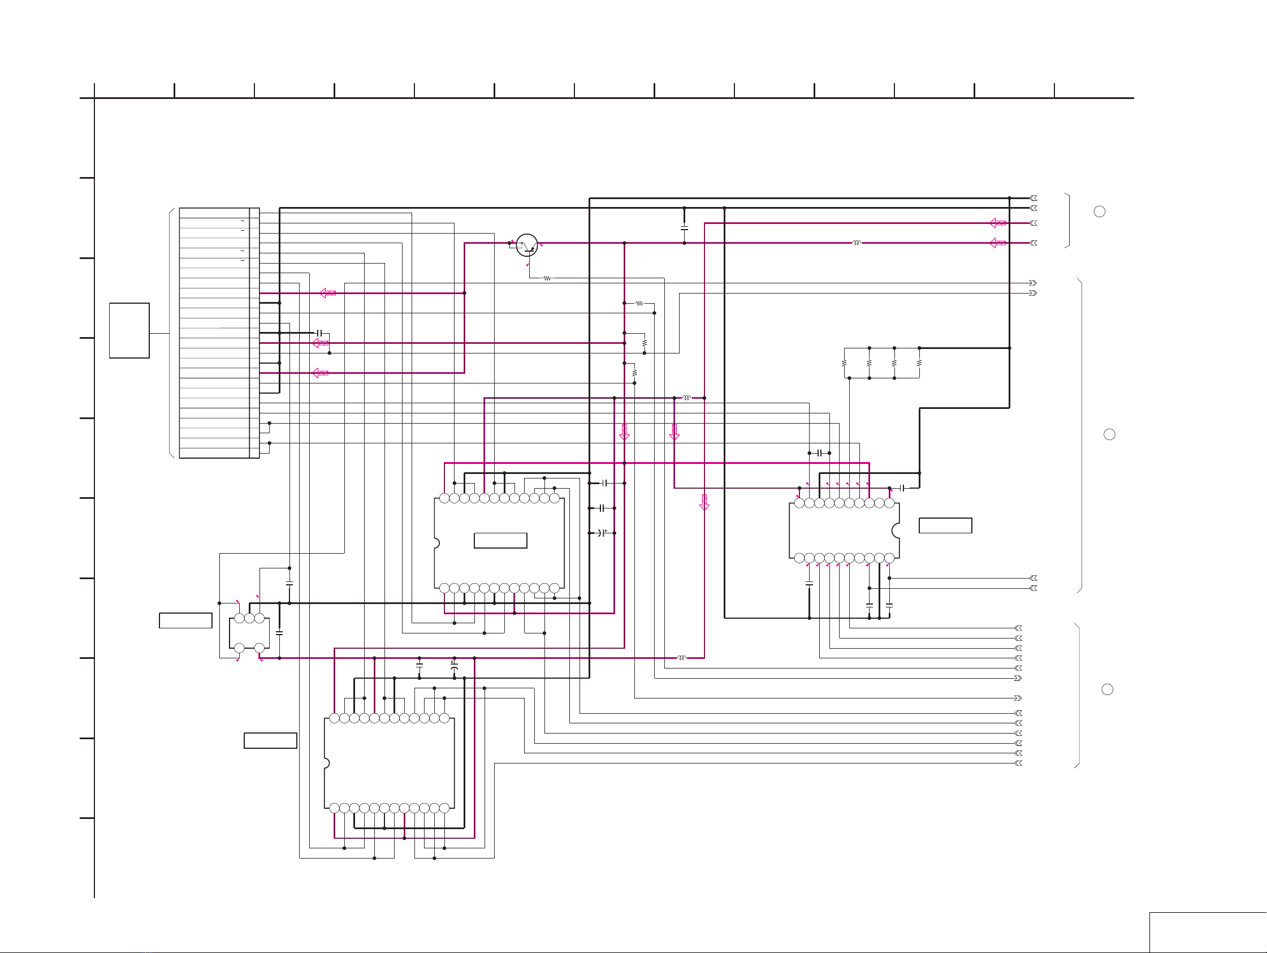Select the capacitor beside the connector table

point(319,333)
